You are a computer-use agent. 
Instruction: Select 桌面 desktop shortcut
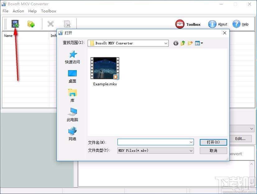click(72, 77)
